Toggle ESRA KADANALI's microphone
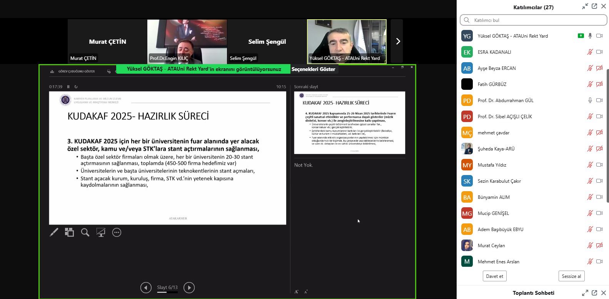Image resolution: width=609 pixels, height=299 pixels. click(590, 52)
